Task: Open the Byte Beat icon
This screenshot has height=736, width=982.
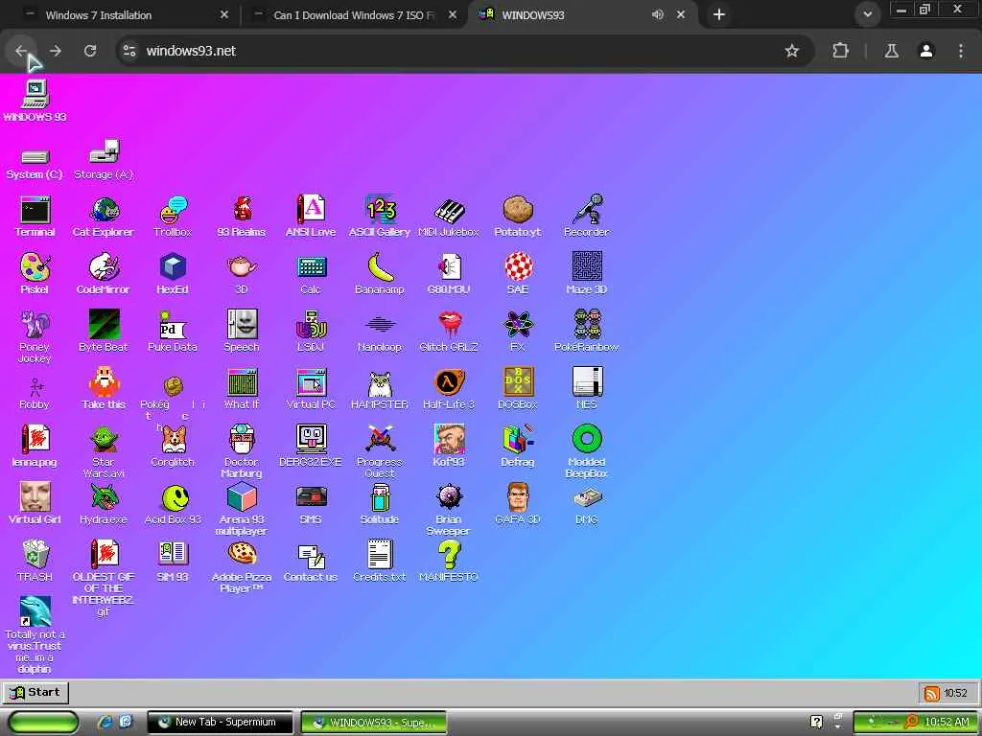Action: pos(104,332)
